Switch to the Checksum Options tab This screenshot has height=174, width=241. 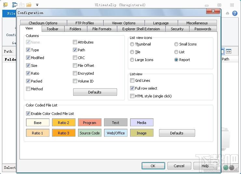[x=43, y=23]
